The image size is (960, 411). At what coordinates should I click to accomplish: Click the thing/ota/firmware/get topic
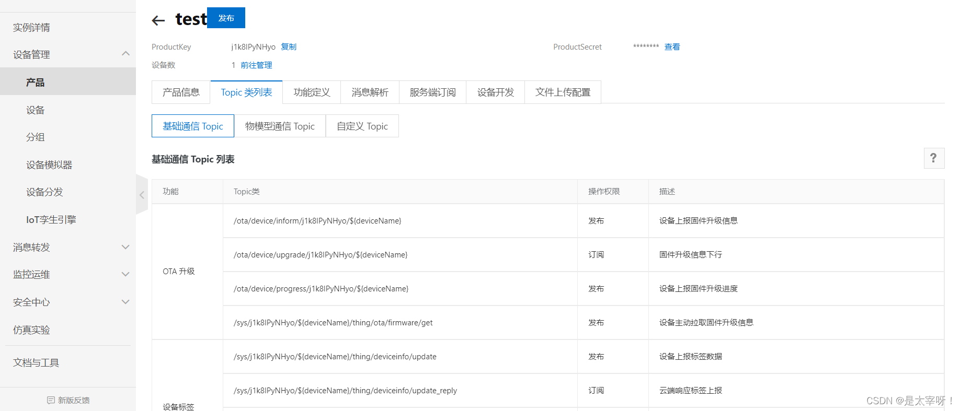(333, 323)
